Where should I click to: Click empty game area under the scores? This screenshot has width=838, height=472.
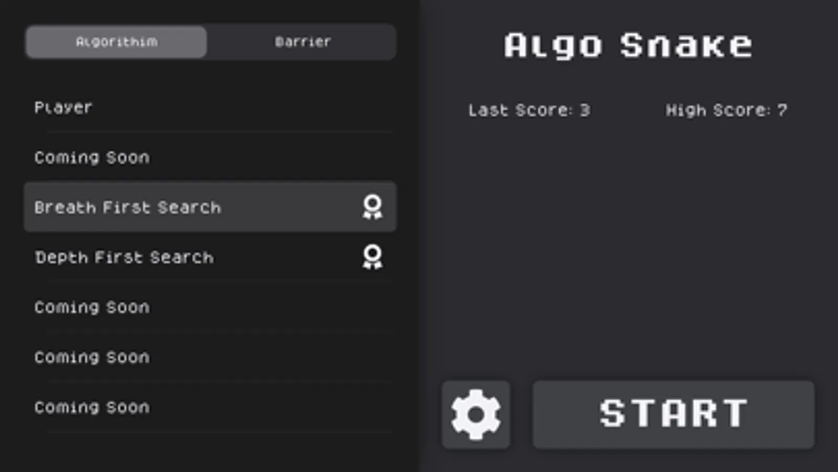pyautogui.click(x=628, y=246)
